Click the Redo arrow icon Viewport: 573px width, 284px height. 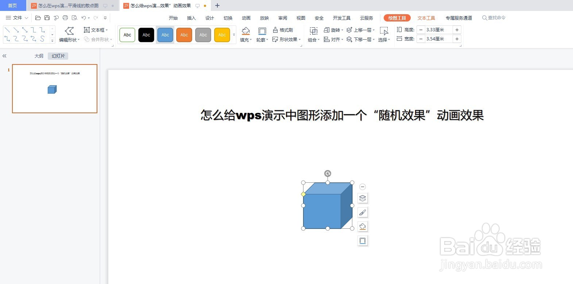click(x=96, y=18)
